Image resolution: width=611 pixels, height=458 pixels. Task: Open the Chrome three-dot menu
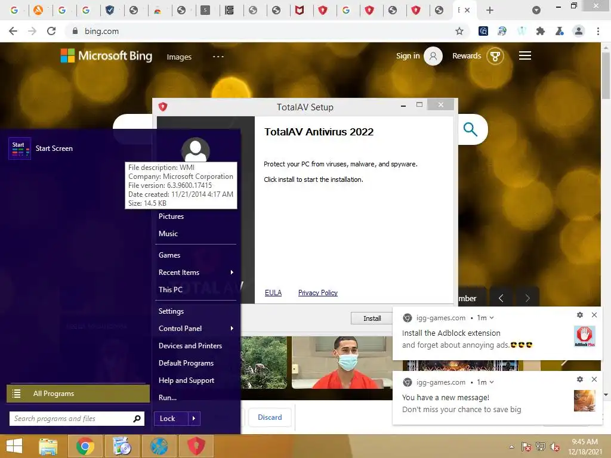click(598, 31)
